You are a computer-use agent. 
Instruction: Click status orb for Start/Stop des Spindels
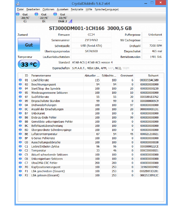pyautogui.click(x=20, y=88)
